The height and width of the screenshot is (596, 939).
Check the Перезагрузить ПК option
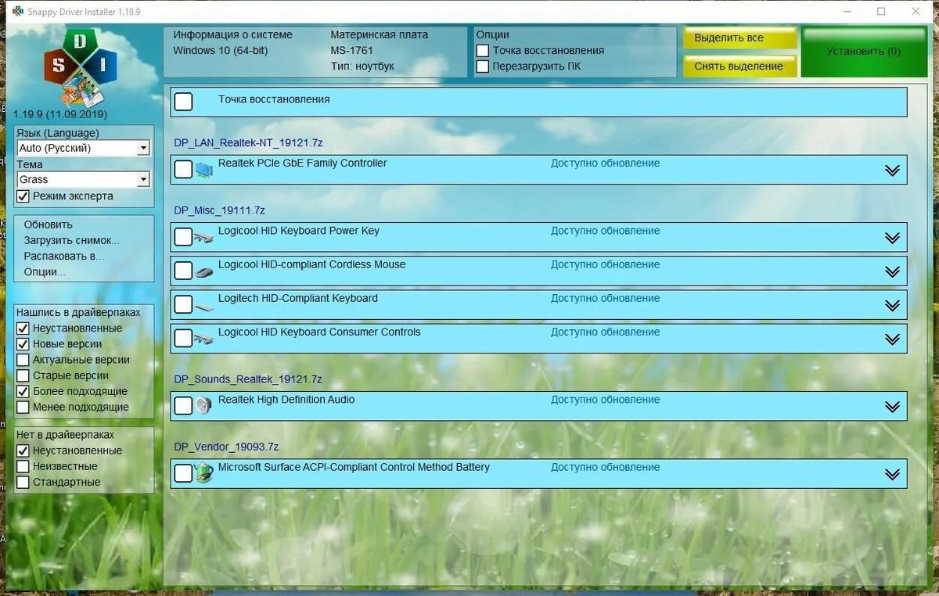482,66
